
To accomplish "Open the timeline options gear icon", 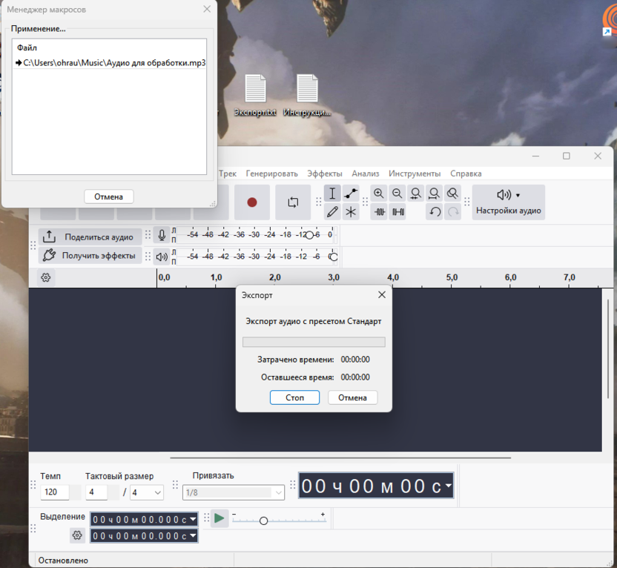I will [x=46, y=277].
